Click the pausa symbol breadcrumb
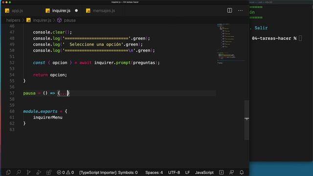Screen dimensions: 313x176 pos(69,20)
